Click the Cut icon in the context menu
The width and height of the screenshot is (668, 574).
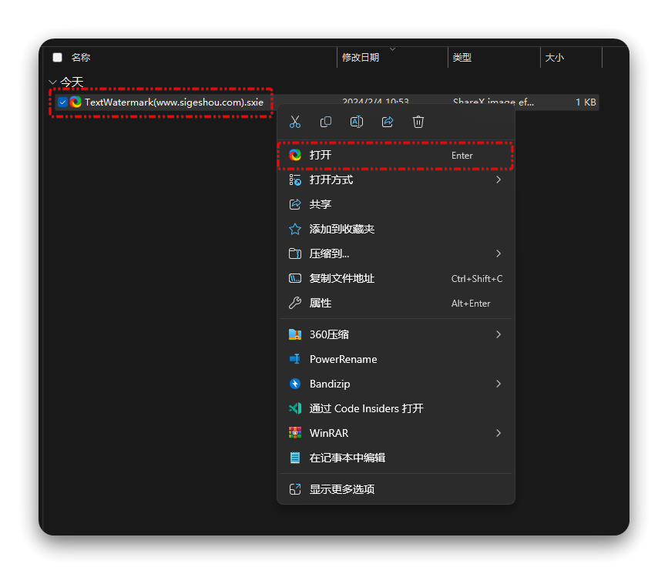(x=295, y=121)
